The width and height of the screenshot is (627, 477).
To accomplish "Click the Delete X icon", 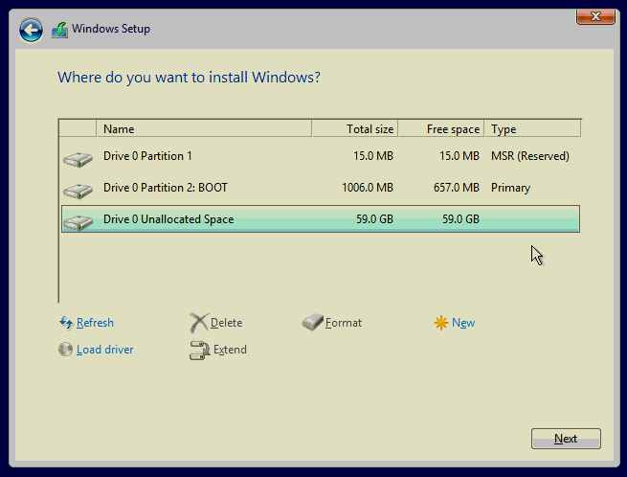I will click(x=198, y=323).
